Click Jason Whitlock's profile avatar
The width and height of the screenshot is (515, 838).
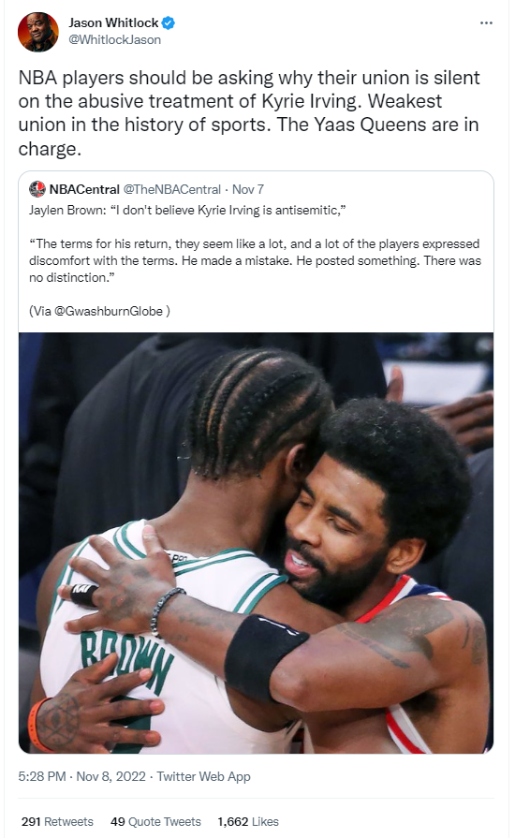click(38, 32)
